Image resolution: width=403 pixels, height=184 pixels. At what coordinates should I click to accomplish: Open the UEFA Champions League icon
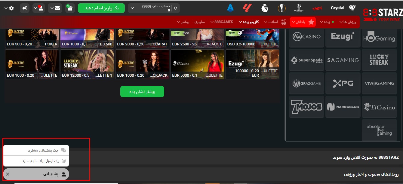click(299, 8)
